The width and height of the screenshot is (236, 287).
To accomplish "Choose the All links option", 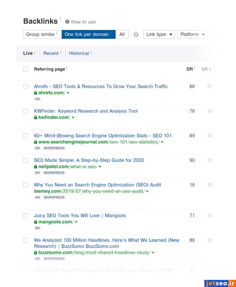I will [122, 34].
